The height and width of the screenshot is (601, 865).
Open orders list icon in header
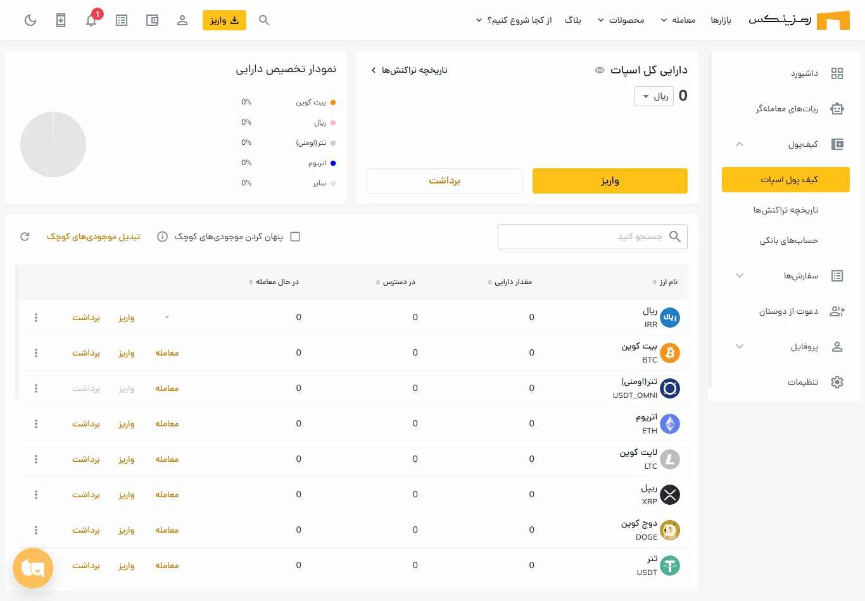[122, 20]
